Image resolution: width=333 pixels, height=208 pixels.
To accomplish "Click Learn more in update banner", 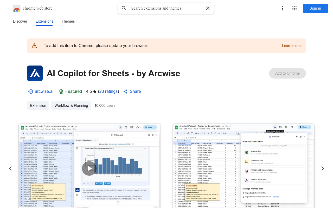I will tap(291, 46).
